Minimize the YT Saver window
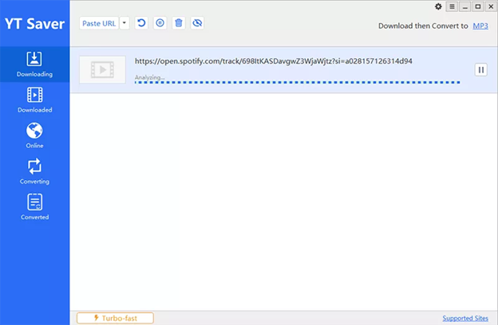 pos(465,6)
